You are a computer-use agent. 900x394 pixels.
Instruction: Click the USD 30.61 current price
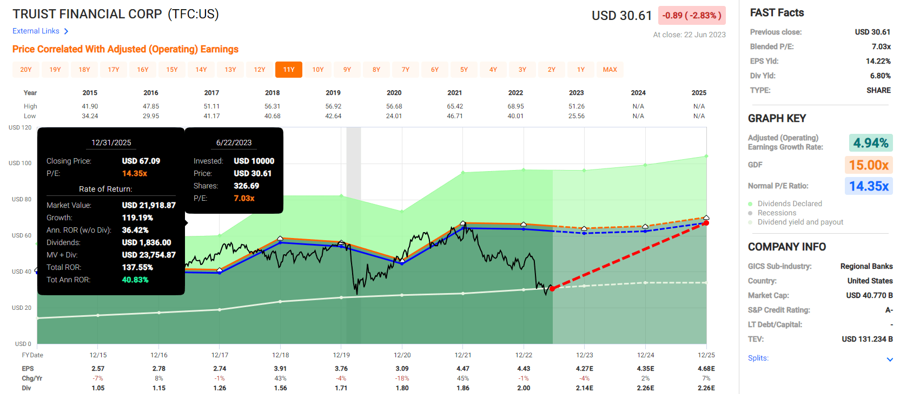click(622, 16)
